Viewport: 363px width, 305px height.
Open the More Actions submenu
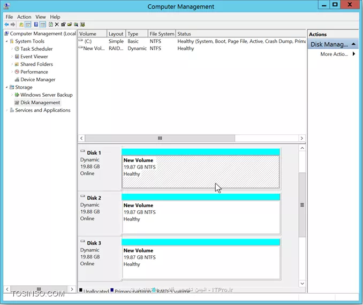(x=337, y=54)
